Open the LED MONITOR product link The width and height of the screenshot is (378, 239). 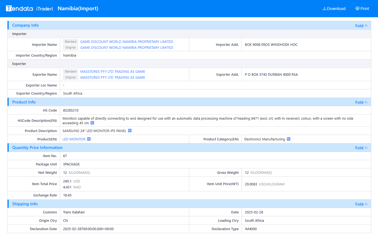[74, 139]
